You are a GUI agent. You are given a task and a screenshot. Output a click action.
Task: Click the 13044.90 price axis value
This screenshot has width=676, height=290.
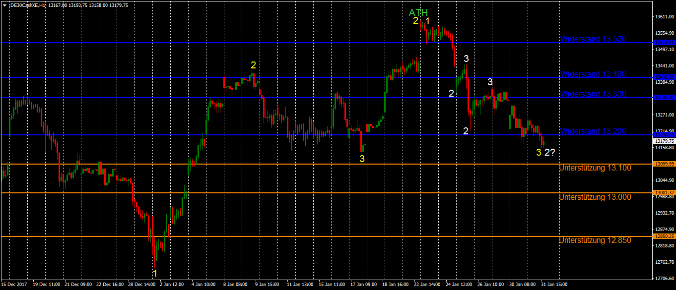click(664, 180)
